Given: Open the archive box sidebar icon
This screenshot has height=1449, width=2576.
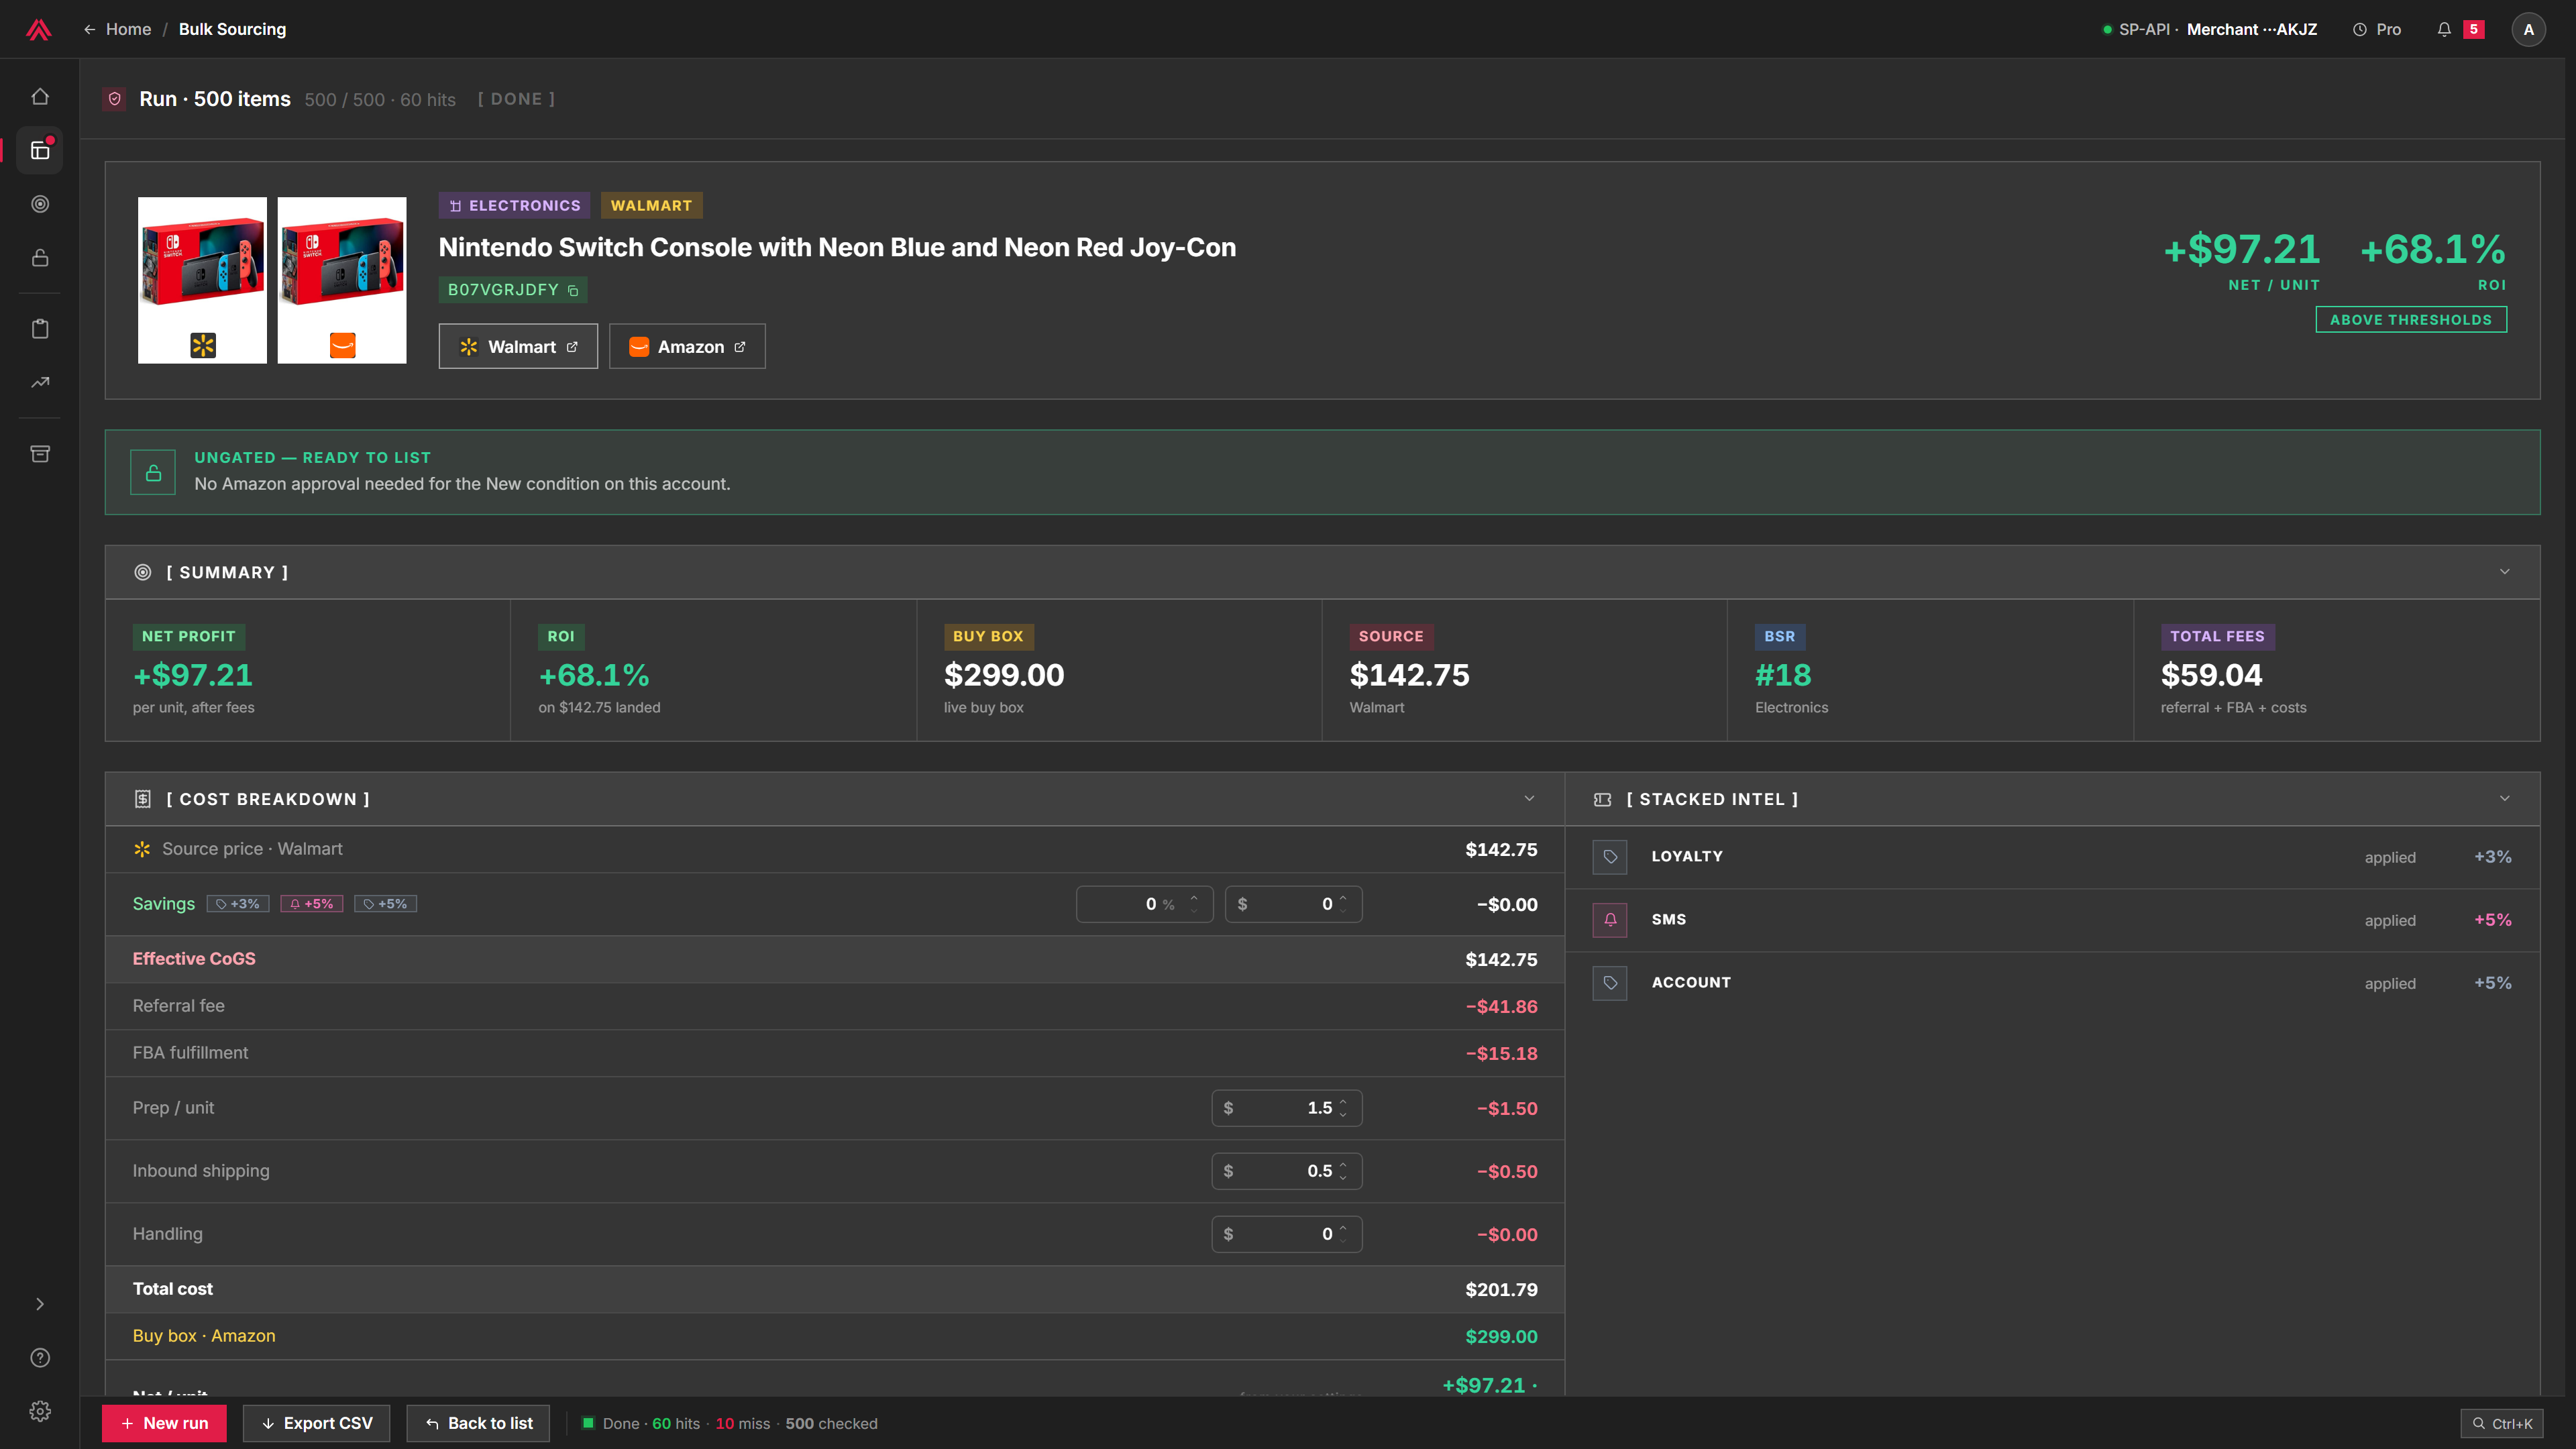Looking at the screenshot, I should click(40, 454).
